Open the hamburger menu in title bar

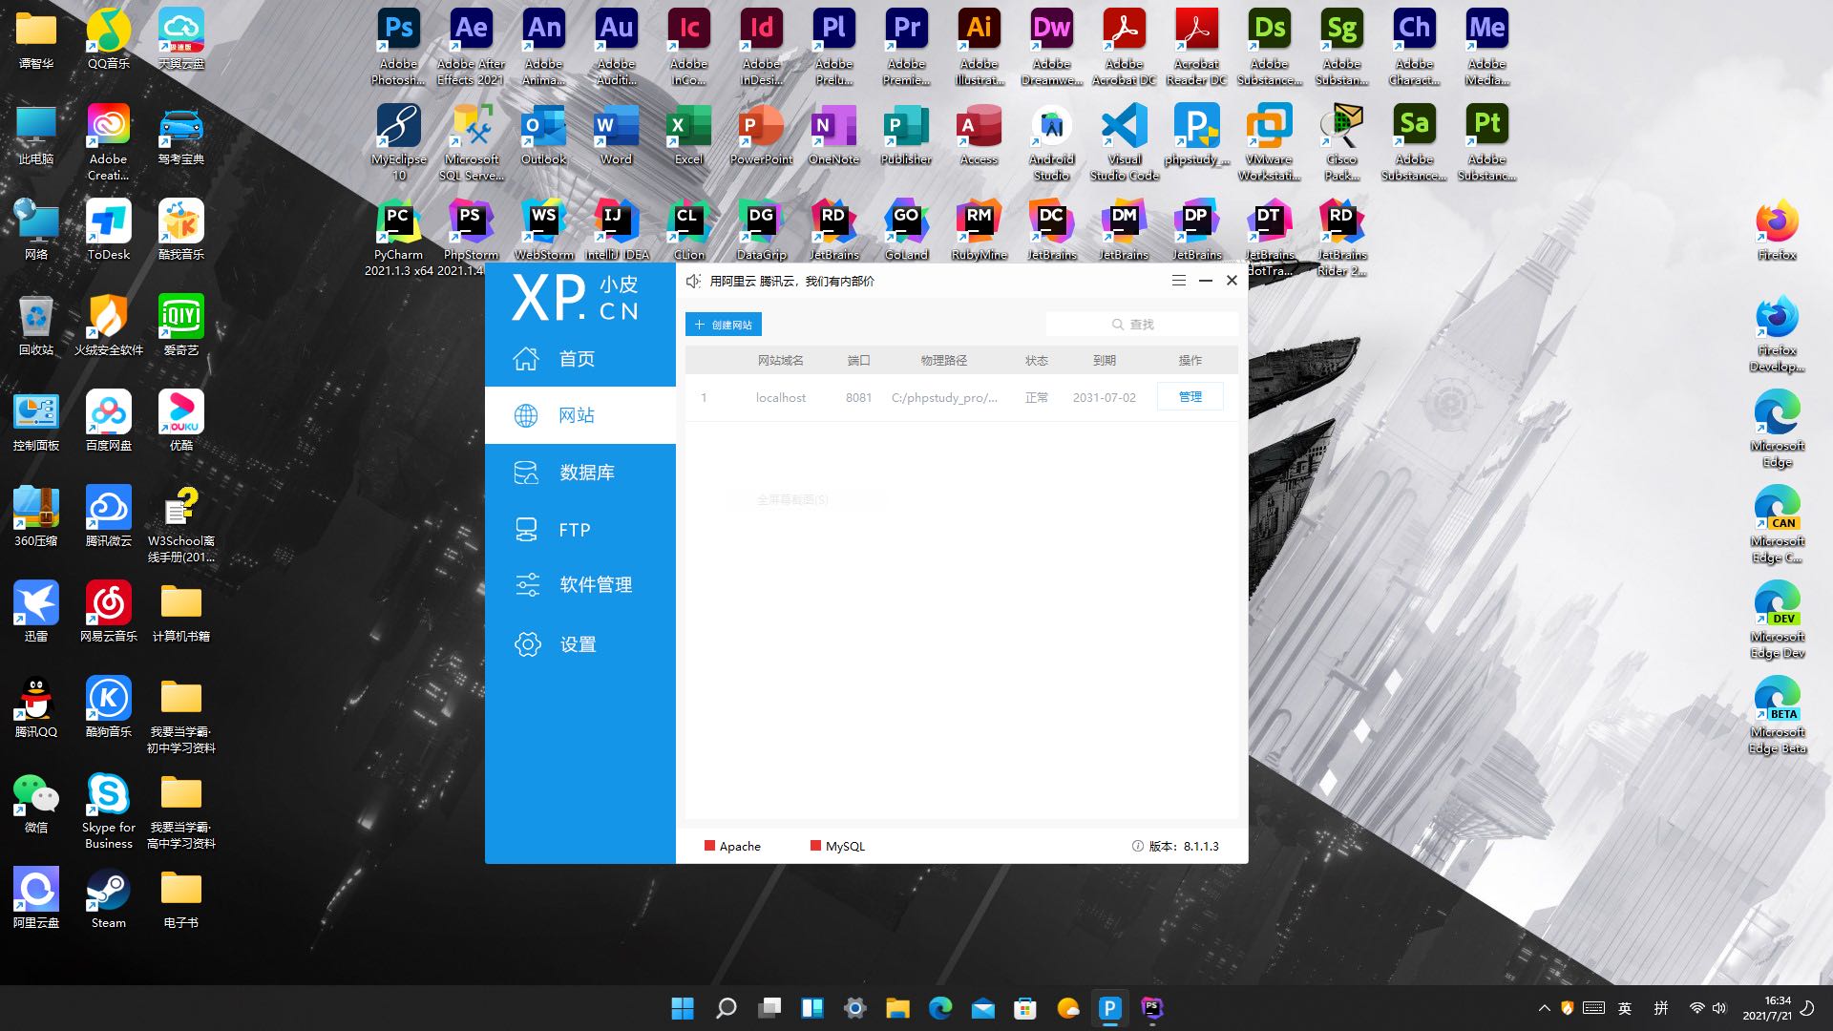tap(1179, 281)
